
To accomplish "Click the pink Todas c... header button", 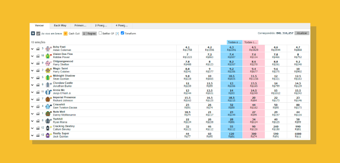I will point(251,42).
